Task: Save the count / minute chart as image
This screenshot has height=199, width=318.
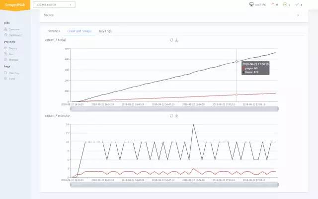Action: [176, 116]
